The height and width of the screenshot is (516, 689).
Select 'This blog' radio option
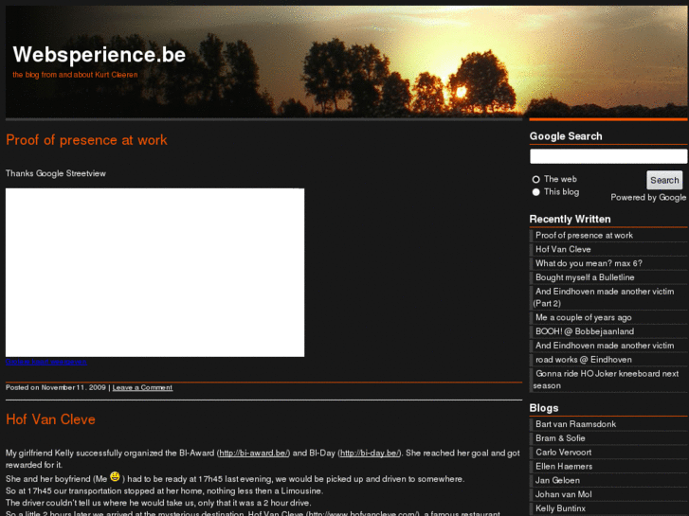pyautogui.click(x=535, y=192)
